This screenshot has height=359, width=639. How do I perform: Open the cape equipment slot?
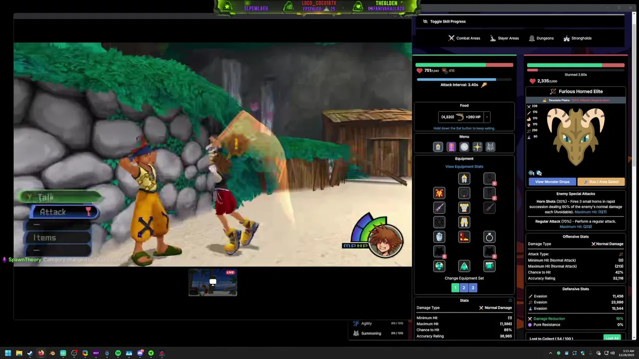click(439, 193)
